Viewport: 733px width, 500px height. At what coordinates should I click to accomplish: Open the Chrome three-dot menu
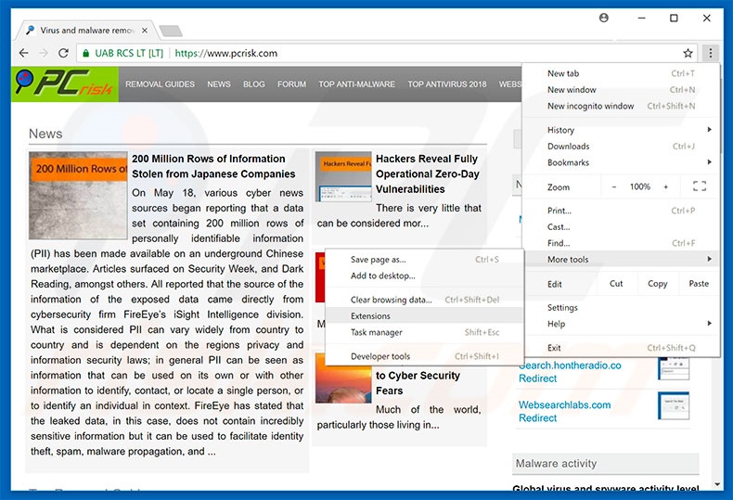click(710, 53)
